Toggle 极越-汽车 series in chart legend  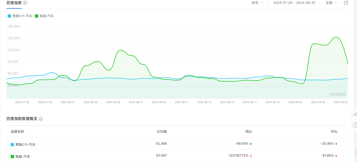coord(44,16)
